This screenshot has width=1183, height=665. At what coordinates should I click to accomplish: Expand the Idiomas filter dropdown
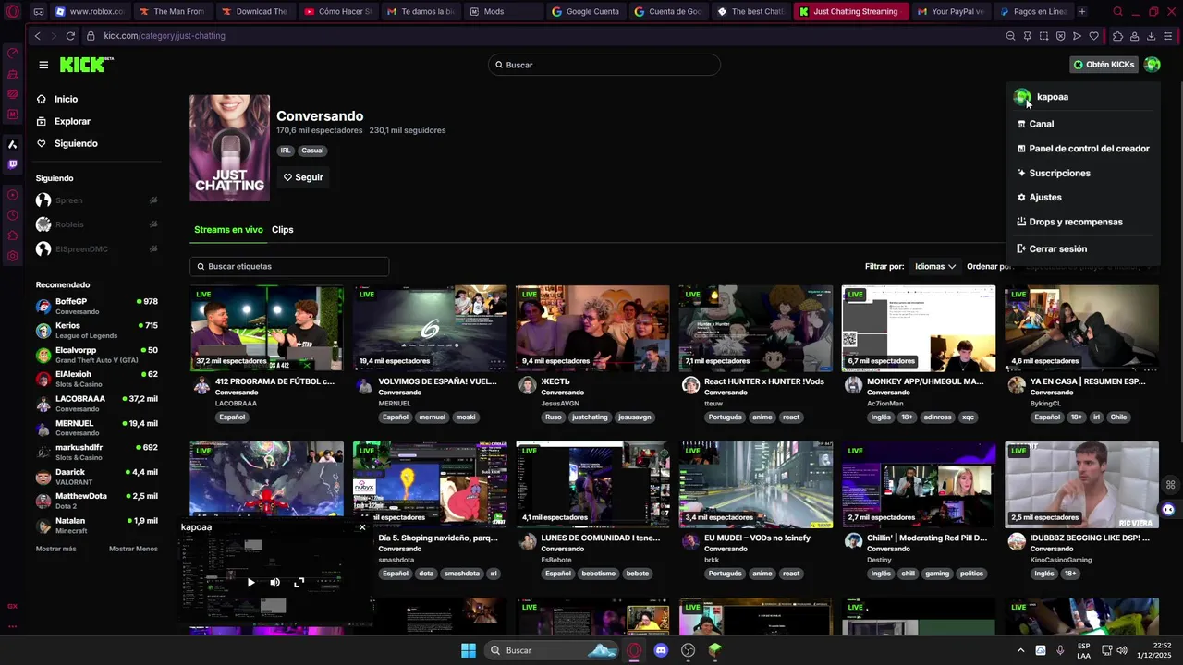click(x=934, y=266)
